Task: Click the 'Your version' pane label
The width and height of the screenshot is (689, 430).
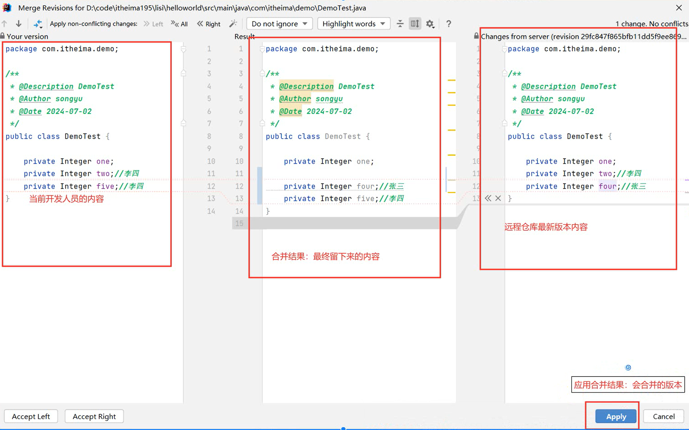Action: [27, 36]
